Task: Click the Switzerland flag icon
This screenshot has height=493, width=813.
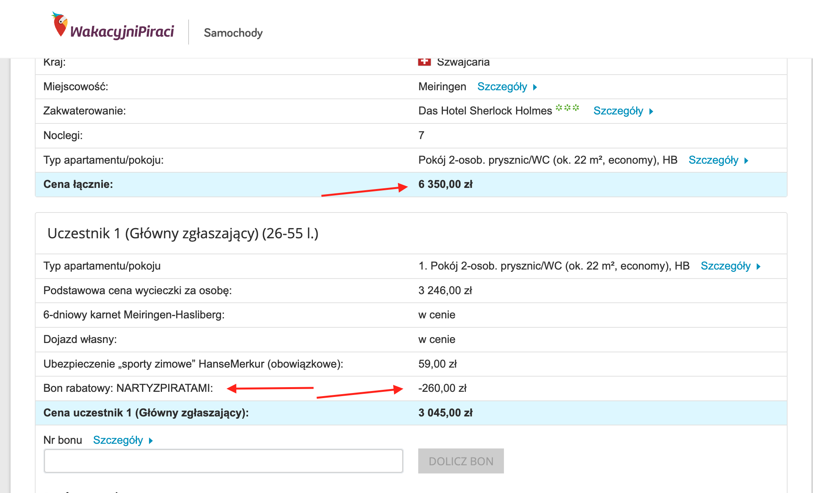Action: [x=424, y=62]
